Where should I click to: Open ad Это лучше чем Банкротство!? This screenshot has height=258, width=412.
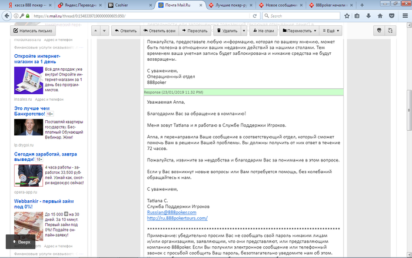pyautogui.click(x=32, y=111)
